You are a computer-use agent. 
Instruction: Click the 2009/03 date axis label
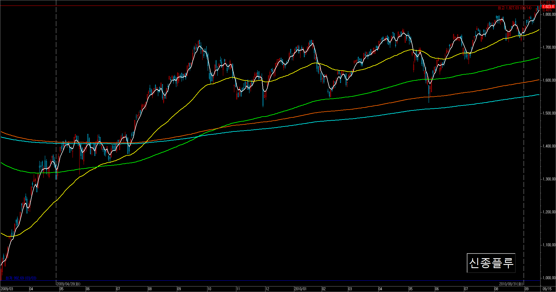(x=7, y=289)
